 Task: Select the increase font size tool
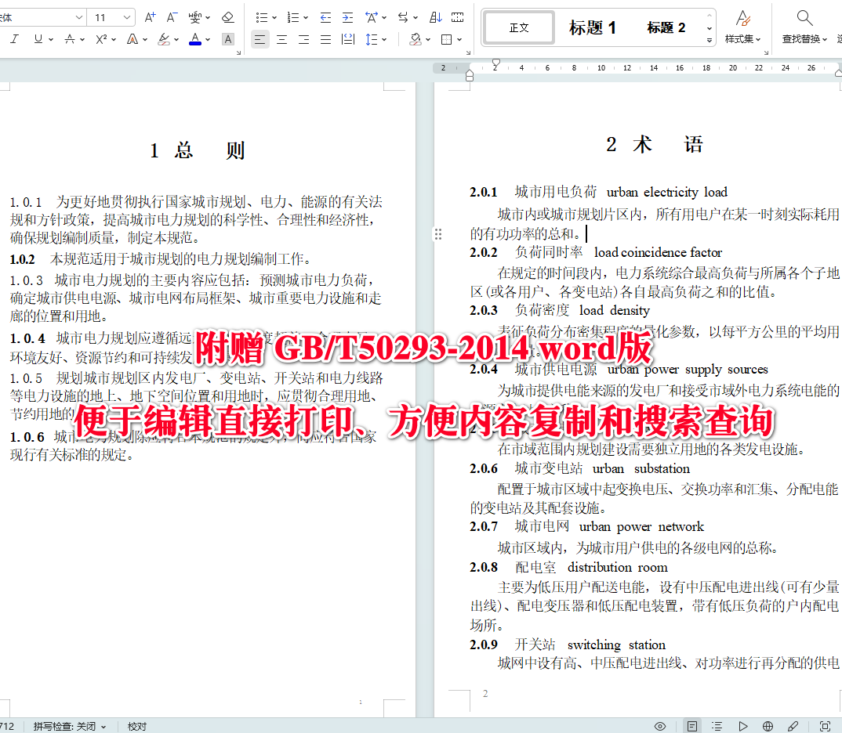(x=150, y=16)
